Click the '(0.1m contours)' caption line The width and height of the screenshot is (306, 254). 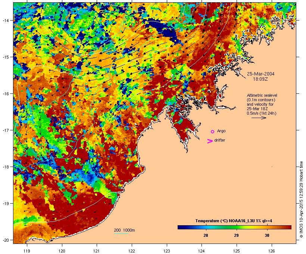coord(261,100)
